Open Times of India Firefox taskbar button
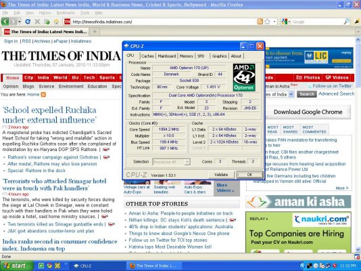The height and width of the screenshot is (271, 361). [x=154, y=266]
